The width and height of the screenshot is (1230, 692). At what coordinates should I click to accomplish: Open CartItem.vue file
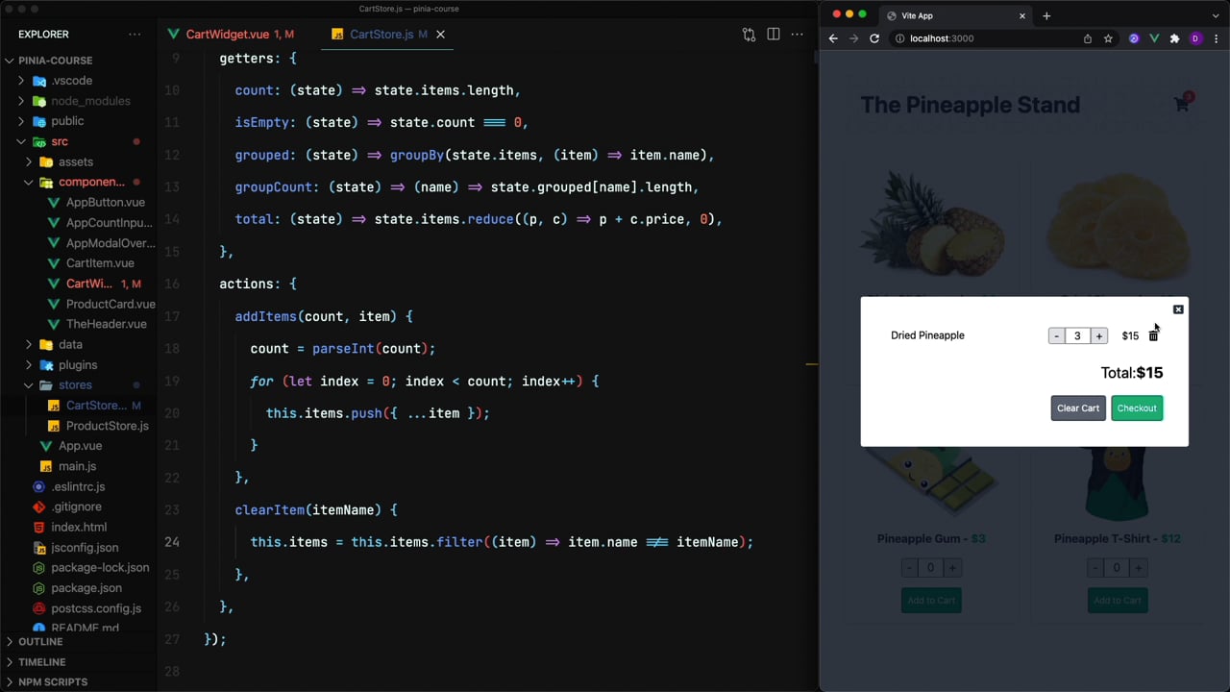click(x=100, y=262)
